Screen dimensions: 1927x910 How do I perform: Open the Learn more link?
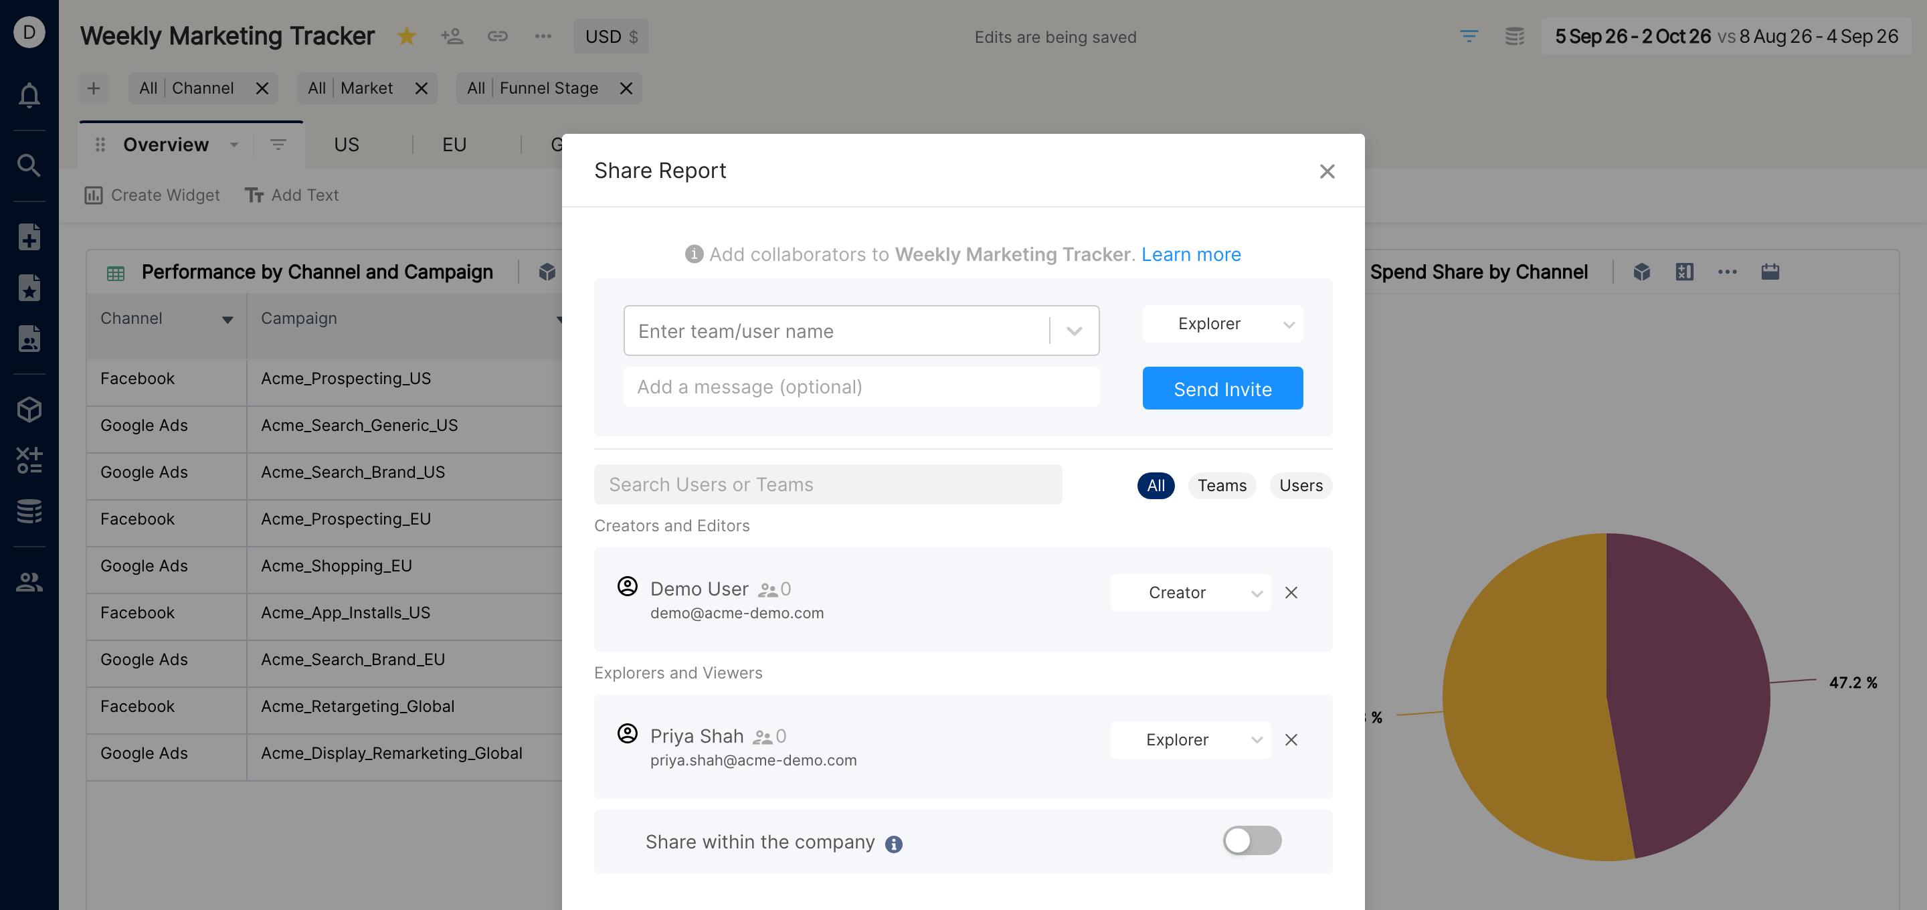(x=1191, y=254)
